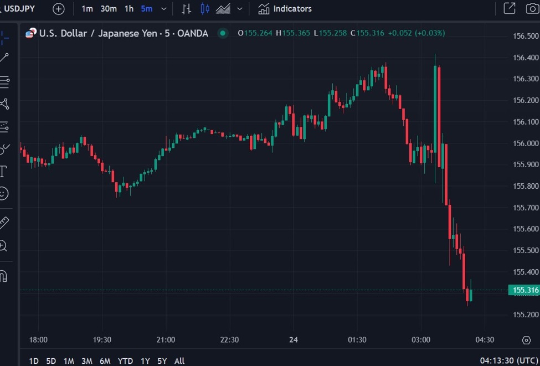
Task: Select the 30m timeframe
Action: (x=109, y=9)
